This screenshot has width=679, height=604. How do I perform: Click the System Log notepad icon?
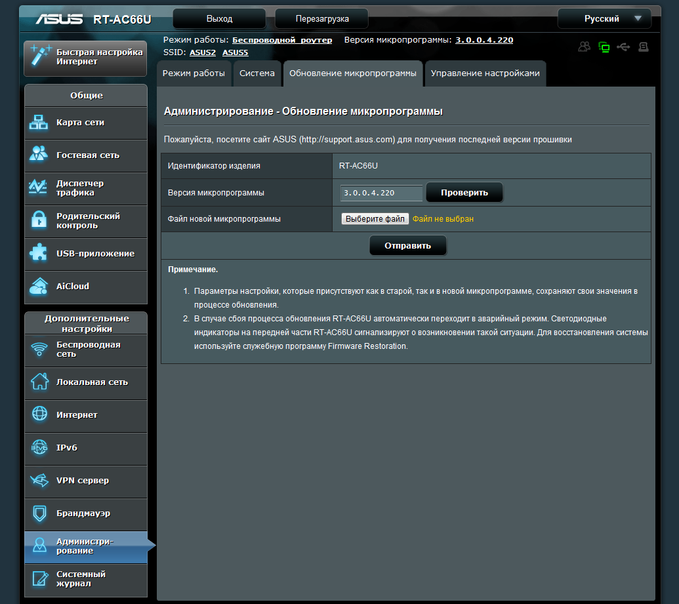40,578
